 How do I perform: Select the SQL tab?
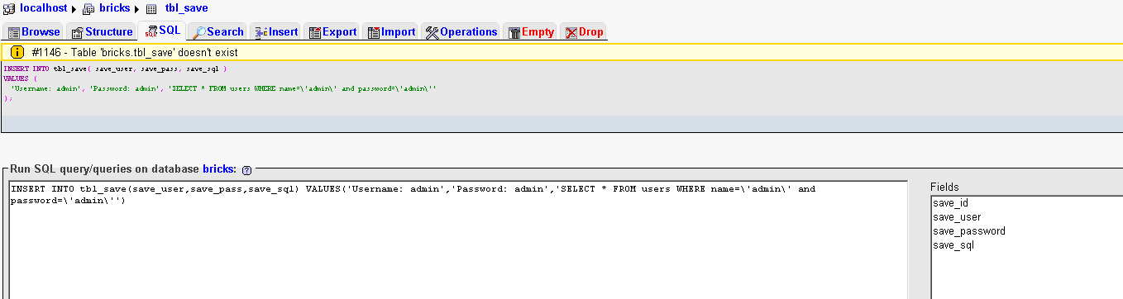[162, 31]
